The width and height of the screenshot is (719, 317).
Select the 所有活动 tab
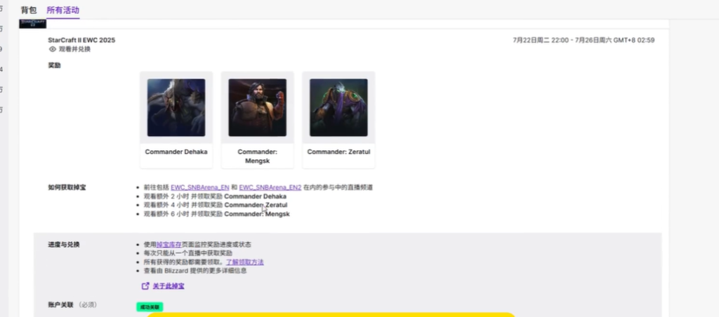[63, 10]
